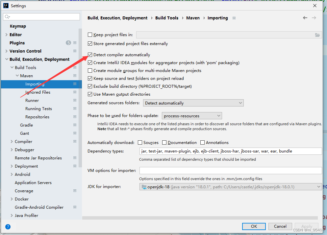The height and width of the screenshot is (235, 327).
Task: Click the folder browse icon for project files
Action: point(317,35)
